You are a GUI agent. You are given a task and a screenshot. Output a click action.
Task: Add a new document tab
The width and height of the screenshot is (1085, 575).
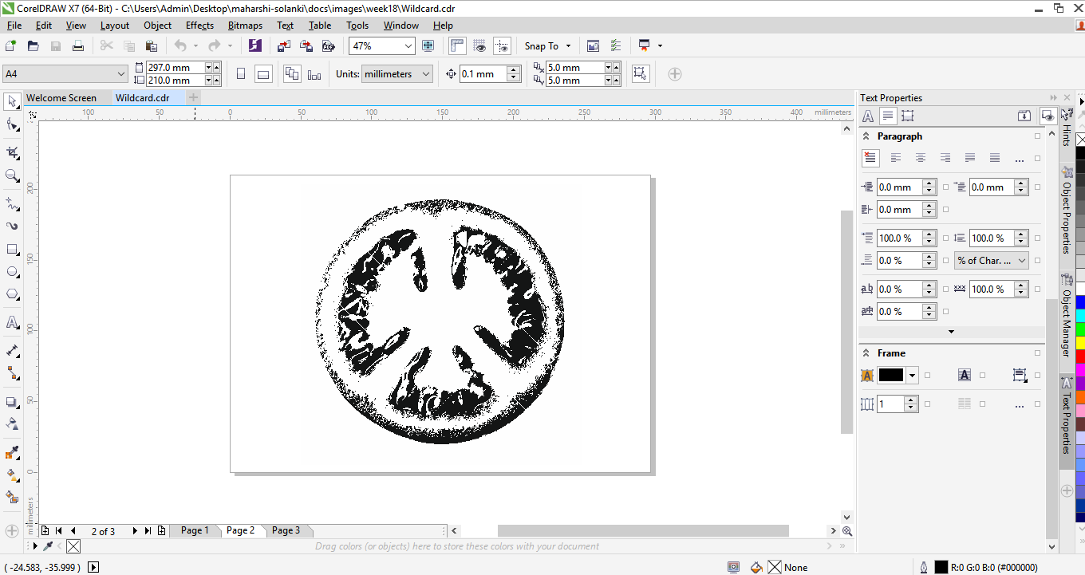click(x=193, y=98)
